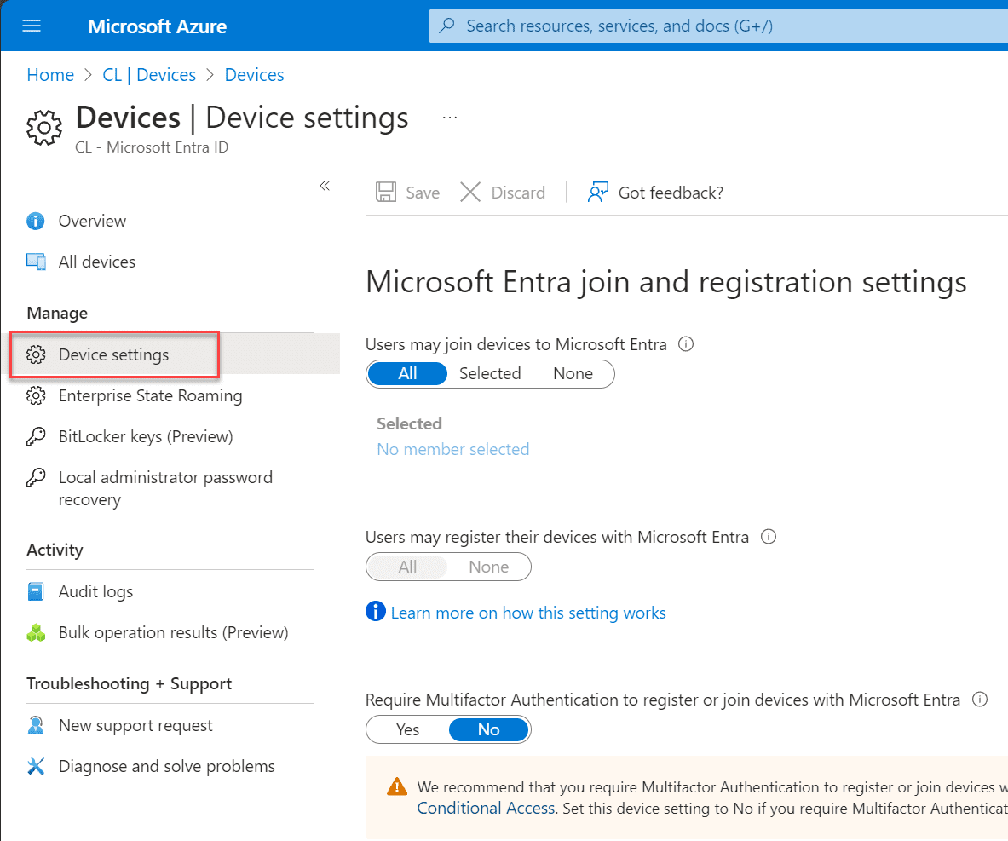Open the Conditional Access link
The height and width of the screenshot is (841, 1008).
[x=486, y=808]
